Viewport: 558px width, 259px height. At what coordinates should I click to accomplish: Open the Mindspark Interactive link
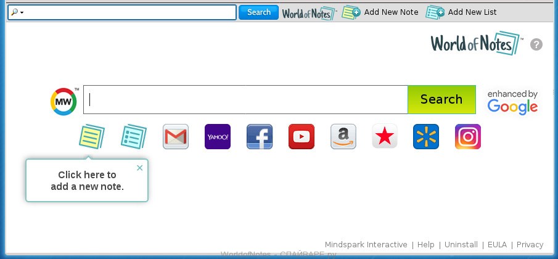click(366, 245)
